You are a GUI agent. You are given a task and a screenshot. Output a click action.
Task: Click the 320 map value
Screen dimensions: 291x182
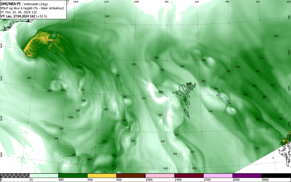[203, 60]
